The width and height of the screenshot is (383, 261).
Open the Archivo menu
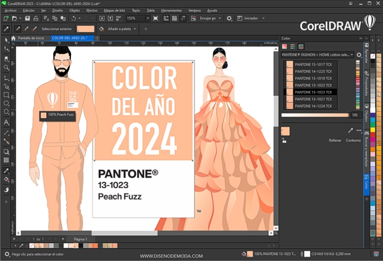(11, 11)
